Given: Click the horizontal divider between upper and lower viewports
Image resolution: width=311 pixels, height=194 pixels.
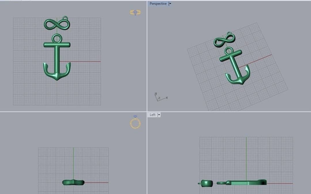Looking at the screenshot, I should (x=86, y=112).
